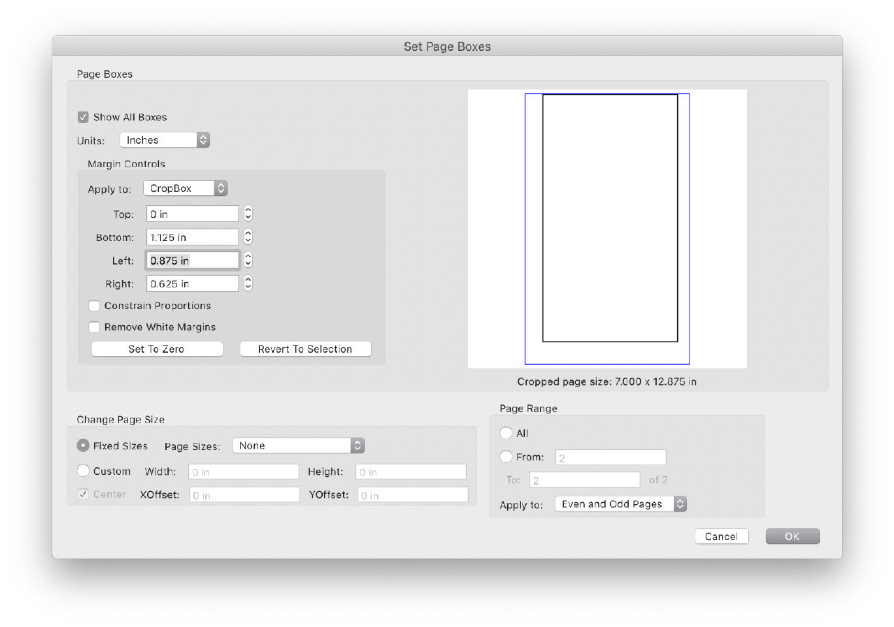The width and height of the screenshot is (894, 627).
Task: Cancel the Set Page Boxes dialog
Action: tap(721, 536)
